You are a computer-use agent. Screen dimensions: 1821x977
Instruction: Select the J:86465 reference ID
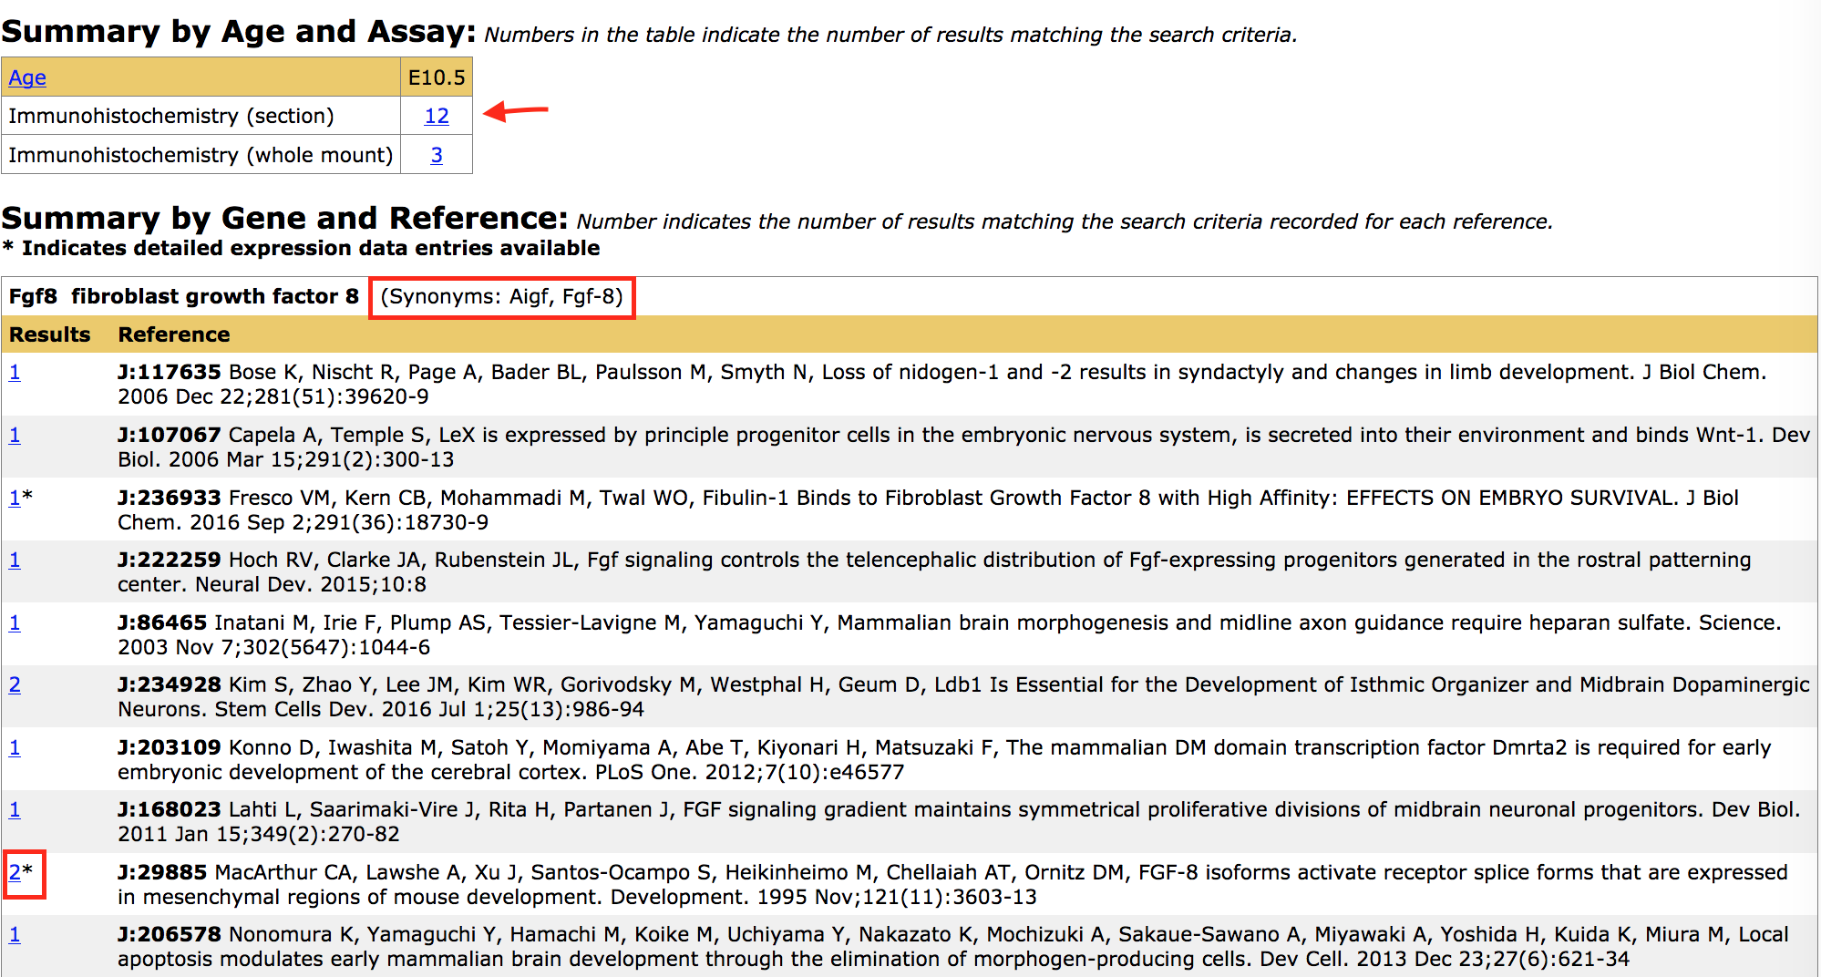point(162,622)
